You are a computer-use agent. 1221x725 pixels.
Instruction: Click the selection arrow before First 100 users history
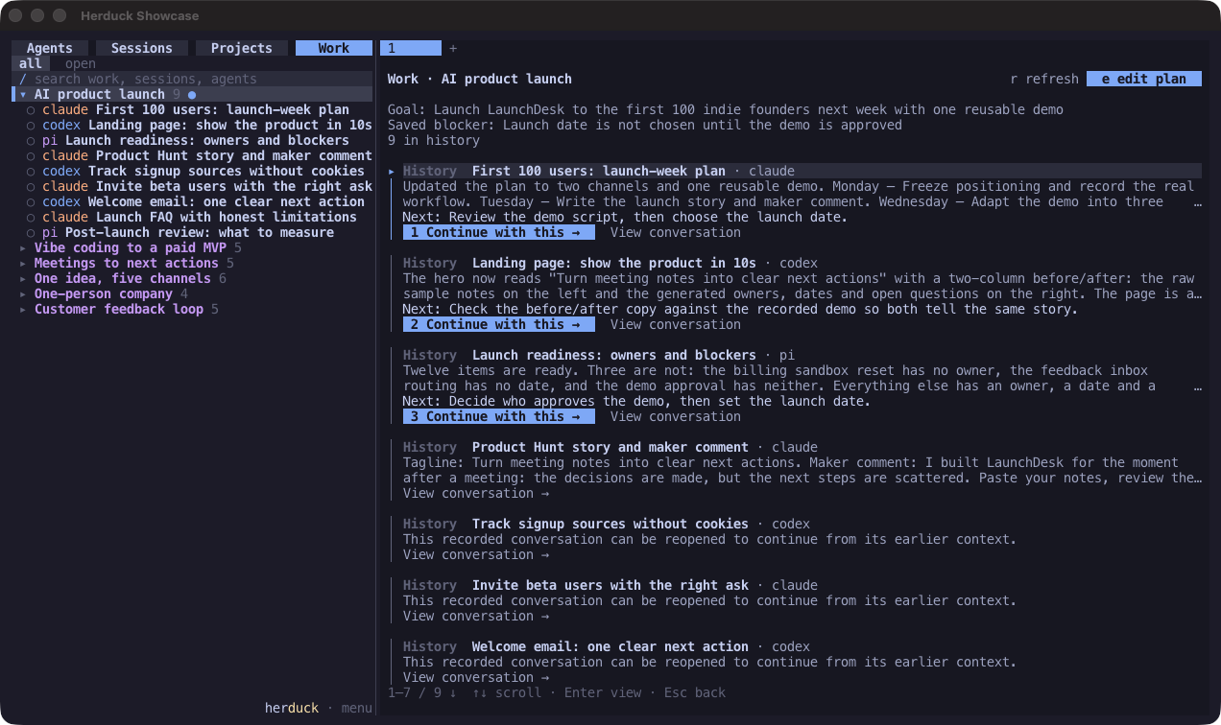392,171
